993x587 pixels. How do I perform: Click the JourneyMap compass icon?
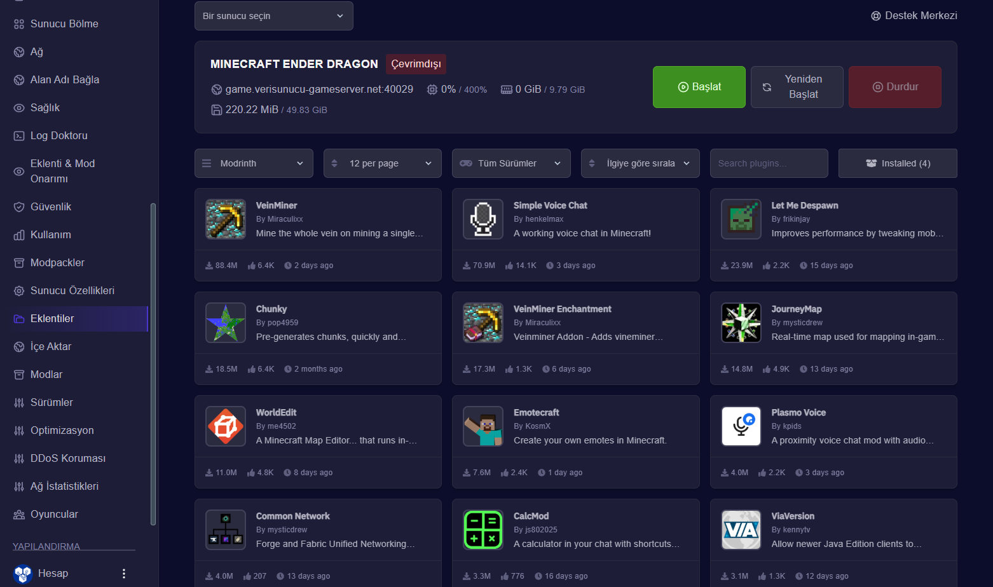click(x=741, y=323)
